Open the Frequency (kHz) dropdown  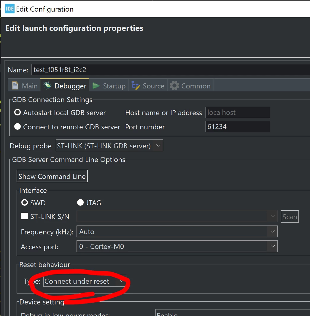click(x=177, y=231)
